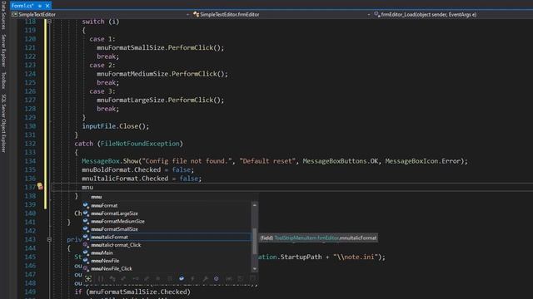Viewport: 533px width, 299px height.
Task: Toggle the methods filter purple cube icon
Action: (217, 278)
